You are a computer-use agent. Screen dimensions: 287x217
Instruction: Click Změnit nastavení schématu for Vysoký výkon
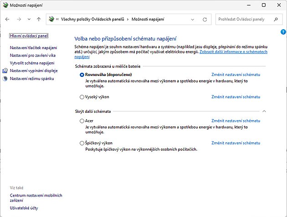(x=236, y=97)
